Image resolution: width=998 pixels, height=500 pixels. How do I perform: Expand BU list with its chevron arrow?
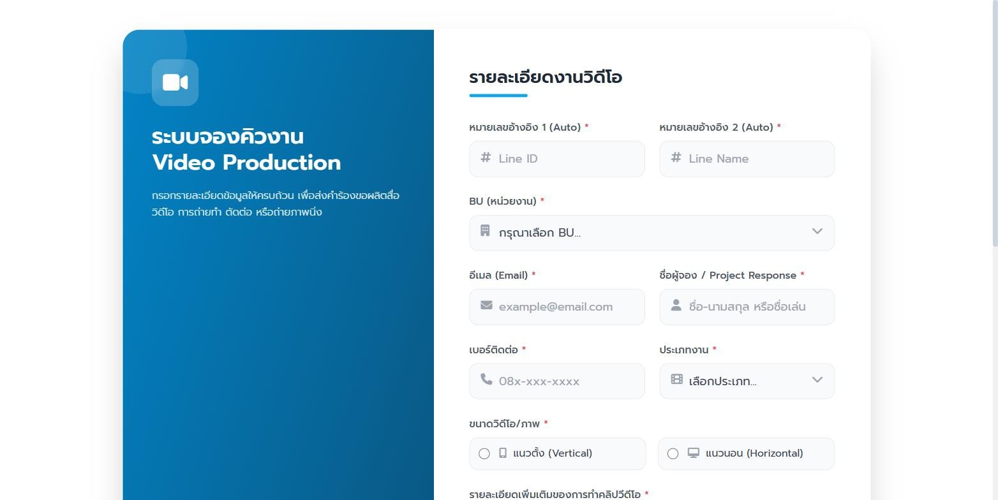(817, 231)
